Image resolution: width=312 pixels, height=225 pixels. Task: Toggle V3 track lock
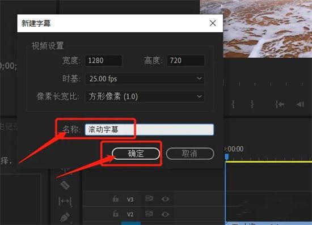(x=116, y=198)
